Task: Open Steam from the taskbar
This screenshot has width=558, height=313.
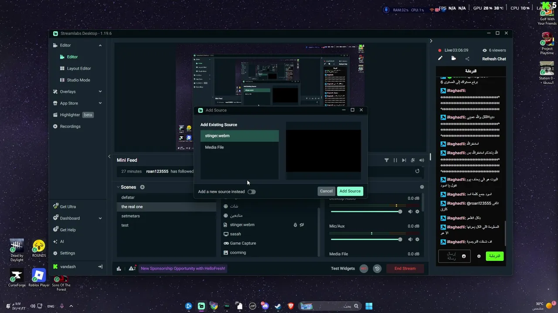Action: pyautogui.click(x=278, y=306)
